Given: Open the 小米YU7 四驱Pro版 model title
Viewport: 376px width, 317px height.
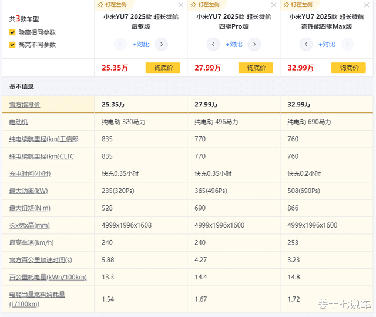Looking at the screenshot, I should pos(234,22).
